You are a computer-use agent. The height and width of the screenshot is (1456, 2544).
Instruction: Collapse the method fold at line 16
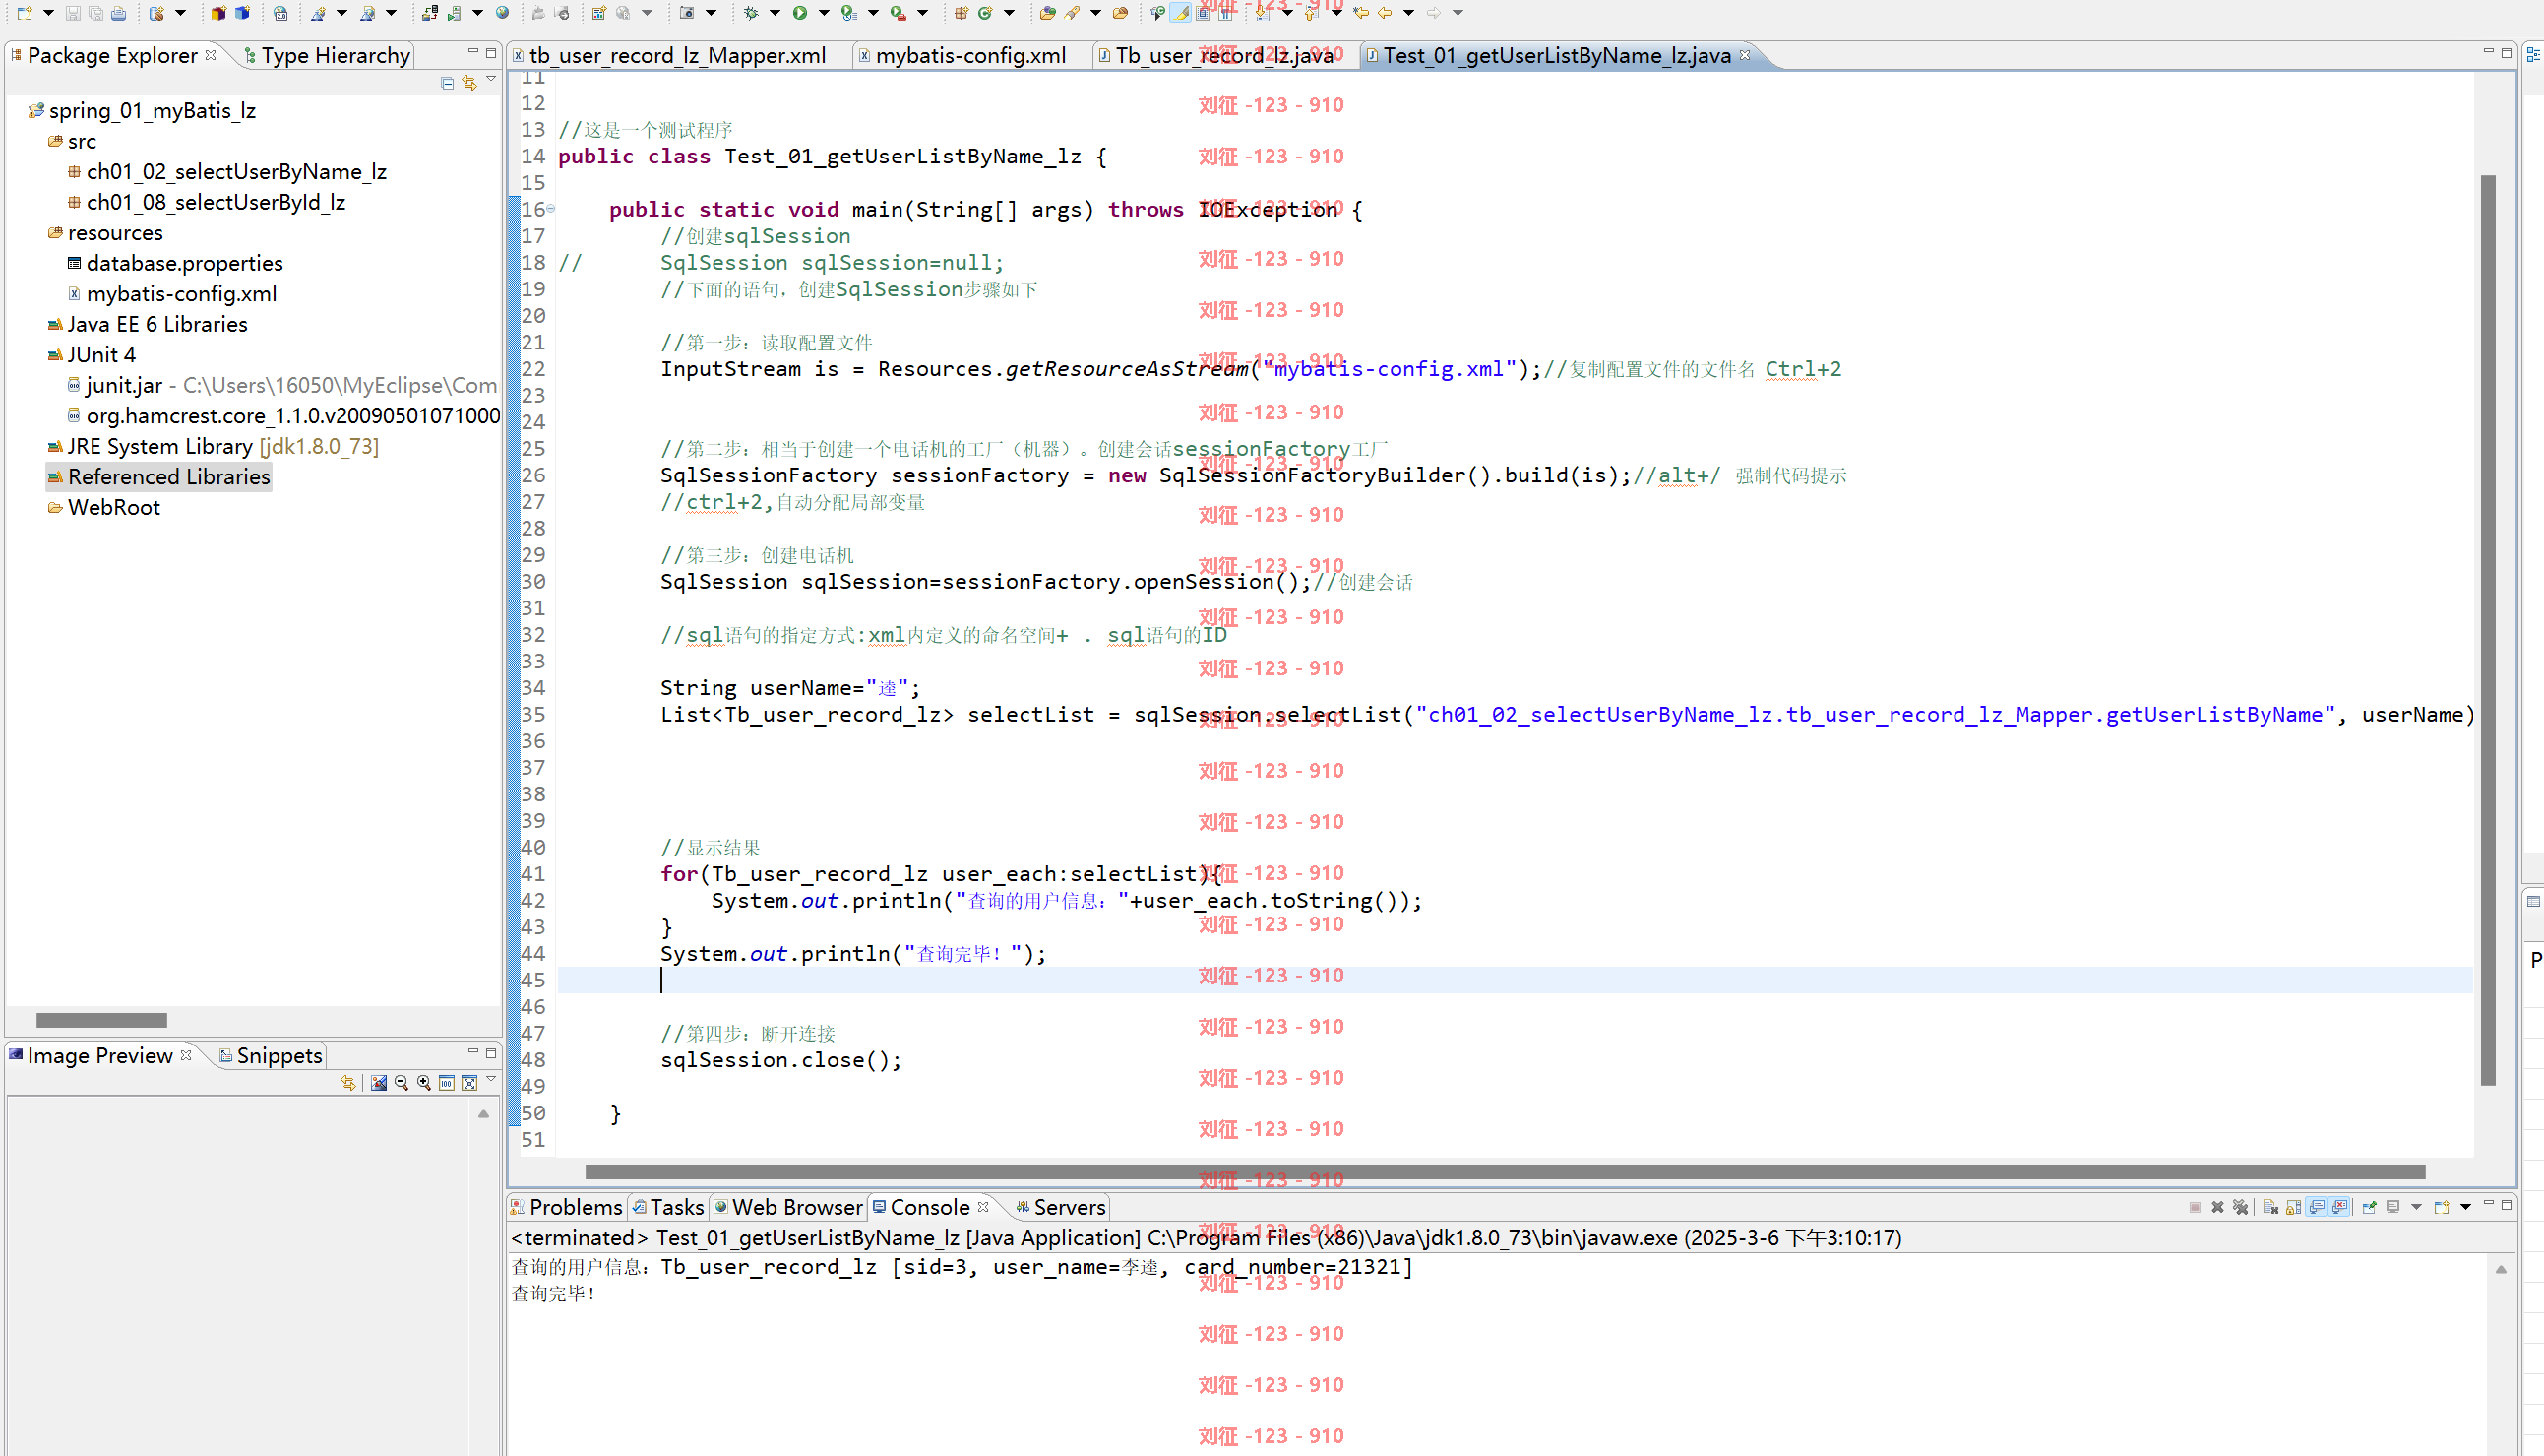pyautogui.click(x=551, y=209)
